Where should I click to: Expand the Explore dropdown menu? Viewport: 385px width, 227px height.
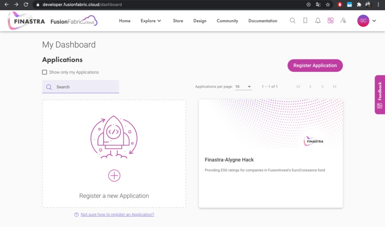pyautogui.click(x=151, y=21)
